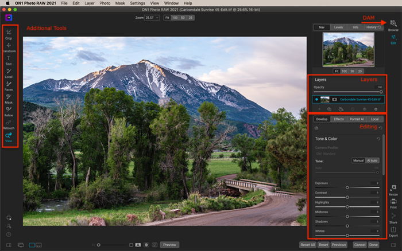This screenshot has width=402, height=251.
Task: Click the Reset All button
Action: (307, 245)
